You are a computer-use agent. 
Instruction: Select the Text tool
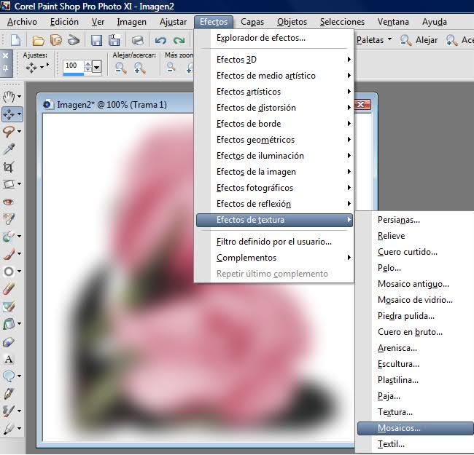(x=9, y=359)
